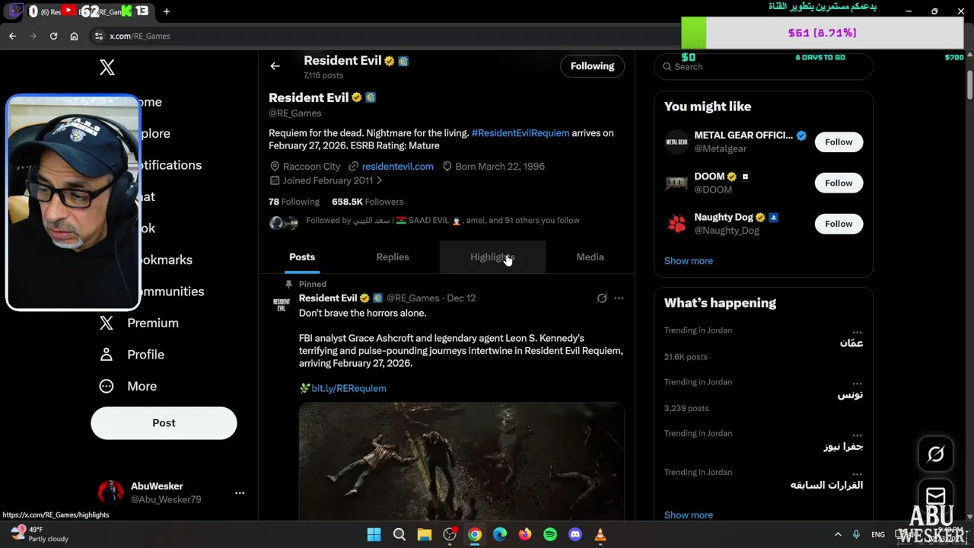974x548 pixels.
Task: Switch to the Posts tab
Action: click(x=302, y=256)
